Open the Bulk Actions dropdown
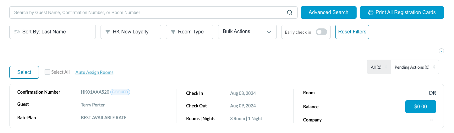Screen dimensions: 454x133 point(247,32)
